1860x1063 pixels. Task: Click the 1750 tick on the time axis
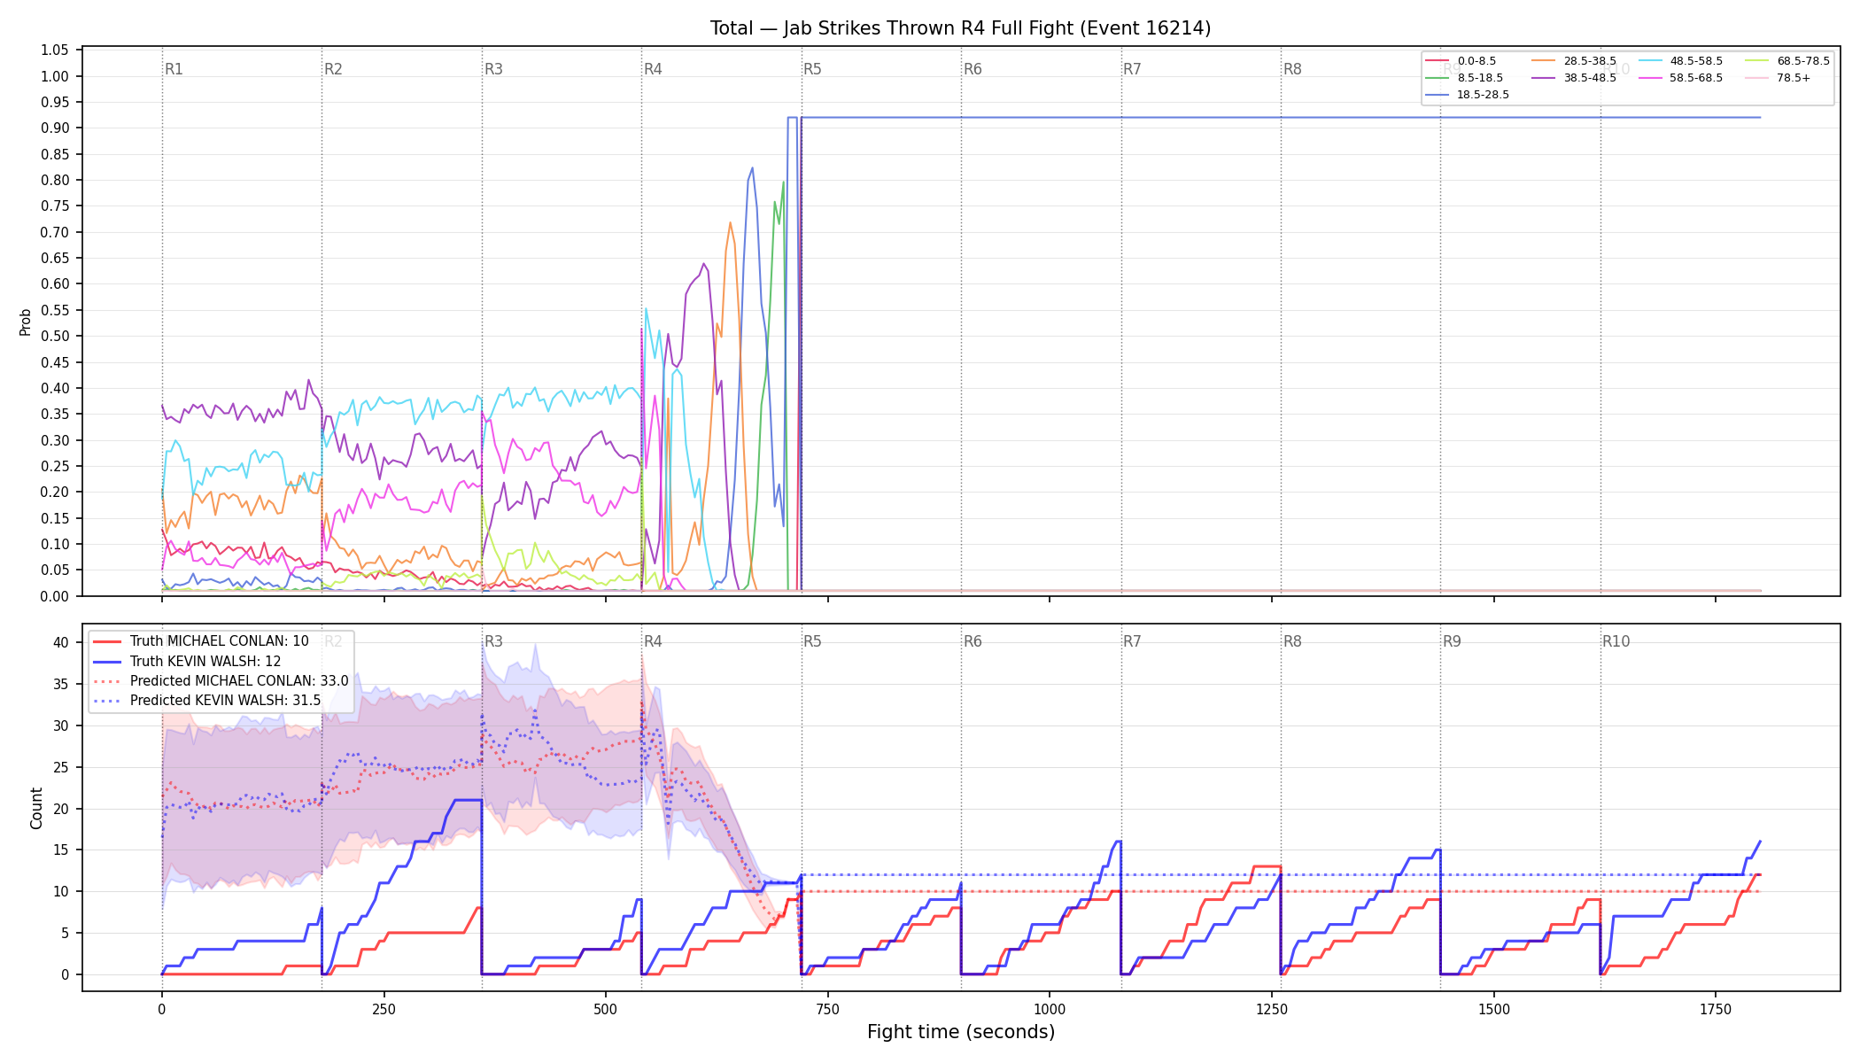click(1716, 1009)
